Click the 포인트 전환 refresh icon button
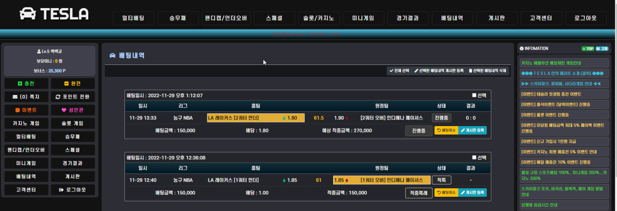617x211 pixels. pos(73,97)
